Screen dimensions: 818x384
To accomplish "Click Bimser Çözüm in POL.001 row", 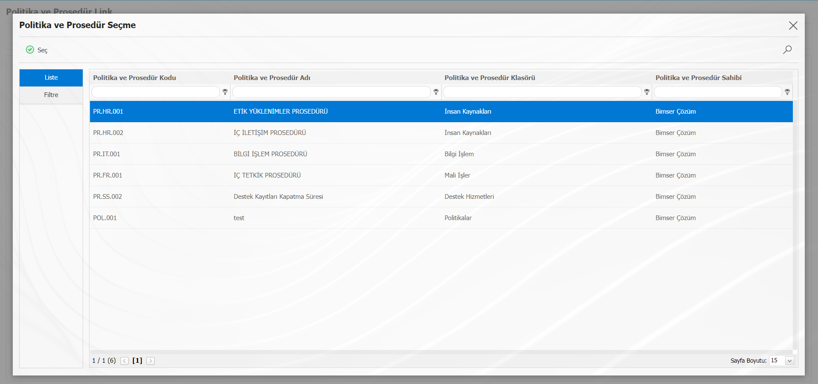I will pyautogui.click(x=676, y=218).
